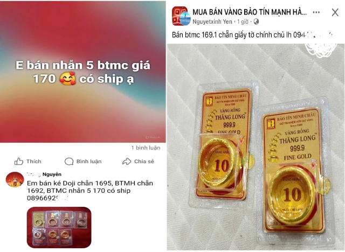Open Nguyetxinh Yen profile link
Viewport: 345px width, 252px height.
pos(212,22)
